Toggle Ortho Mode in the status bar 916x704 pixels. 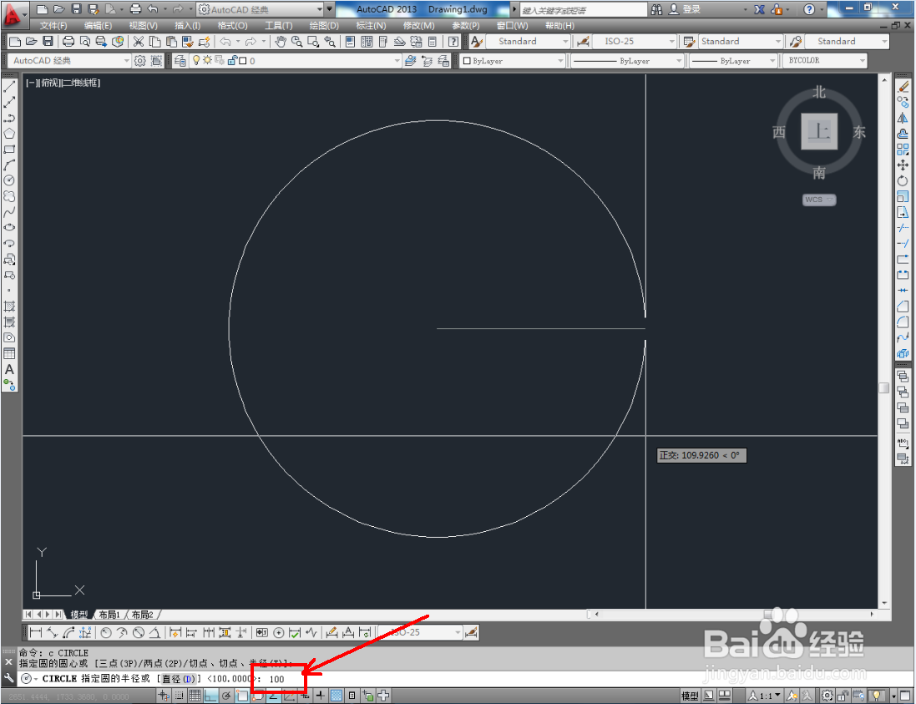(210, 696)
